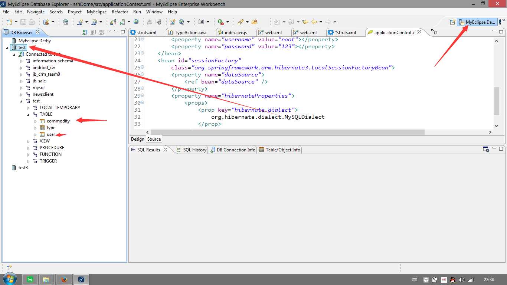Close the DB Browser view tab

[x=37, y=32]
